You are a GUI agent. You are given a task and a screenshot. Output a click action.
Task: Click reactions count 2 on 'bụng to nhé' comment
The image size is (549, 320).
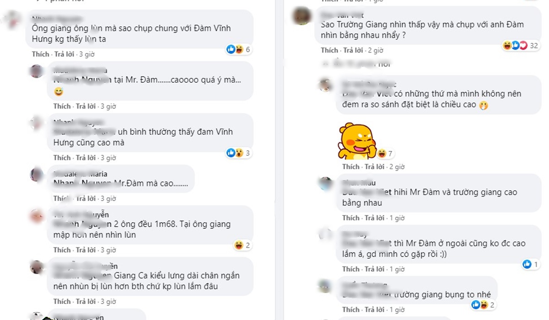tap(483, 305)
